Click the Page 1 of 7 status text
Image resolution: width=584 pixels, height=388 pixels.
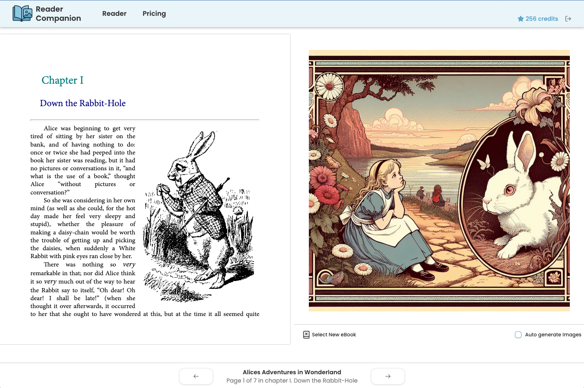(292, 381)
